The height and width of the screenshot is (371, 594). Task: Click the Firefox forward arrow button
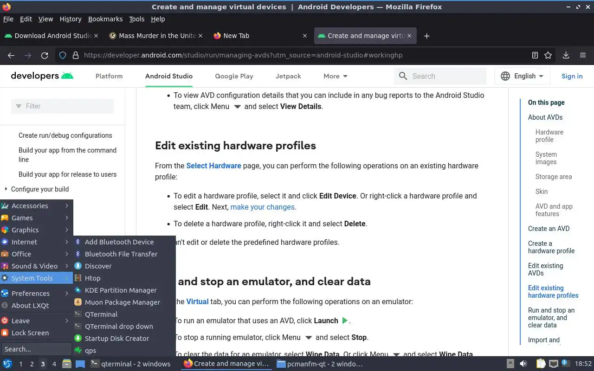pos(28,55)
